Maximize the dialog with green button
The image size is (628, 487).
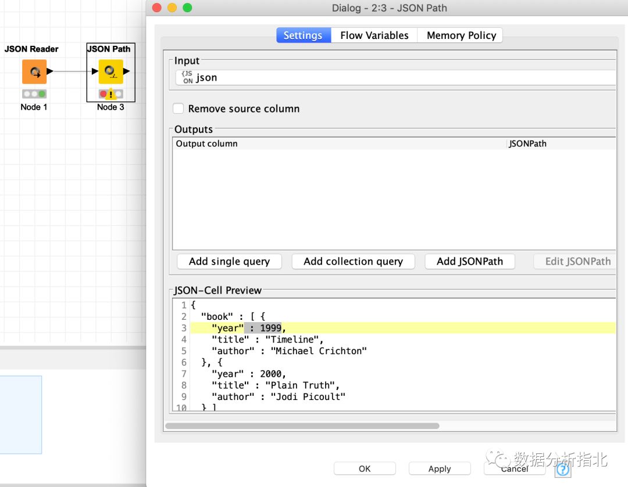(x=187, y=8)
